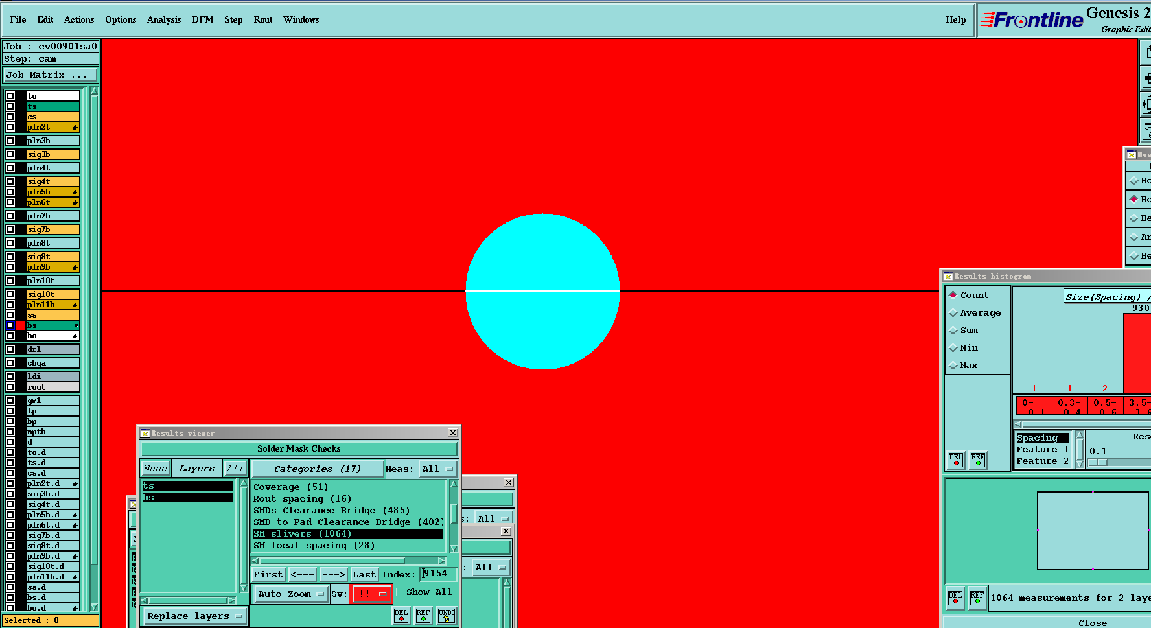The width and height of the screenshot is (1151, 628).
Task: Select the Max radio in Results histogram
Action: pos(953,366)
